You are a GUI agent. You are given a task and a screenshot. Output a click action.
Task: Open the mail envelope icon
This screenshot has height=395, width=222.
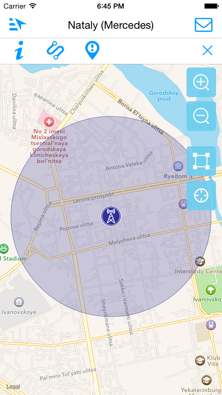tap(204, 25)
